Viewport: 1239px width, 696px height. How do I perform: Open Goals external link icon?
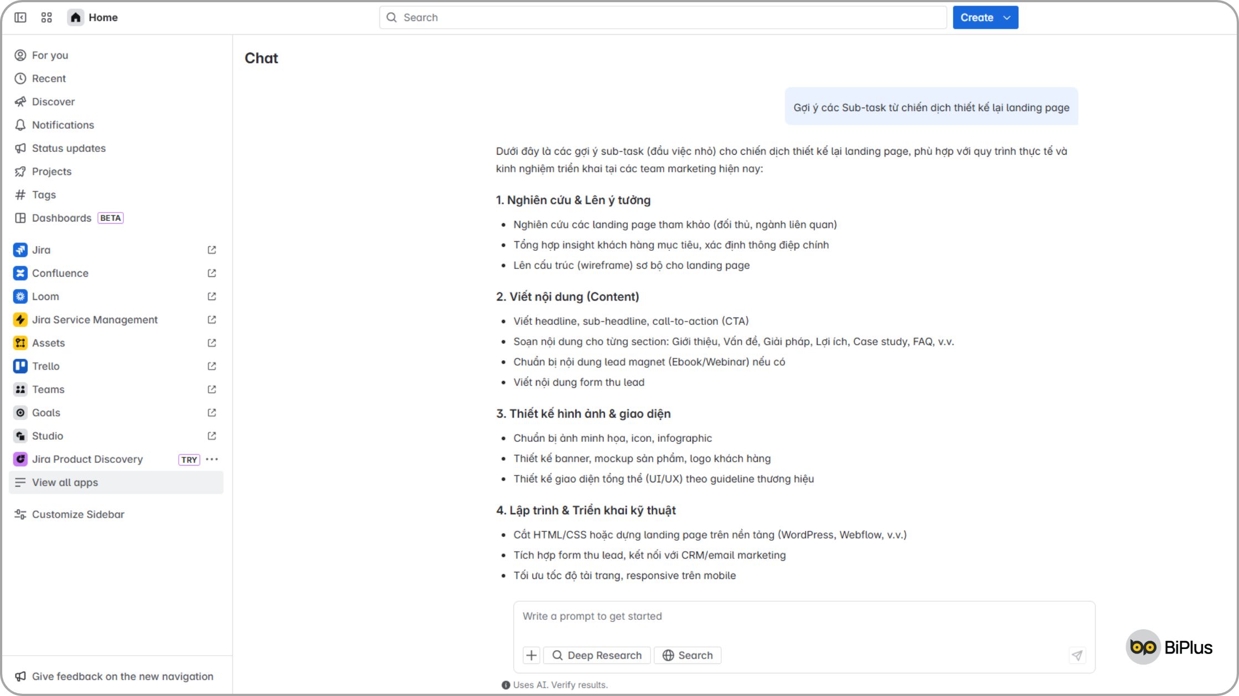point(212,412)
